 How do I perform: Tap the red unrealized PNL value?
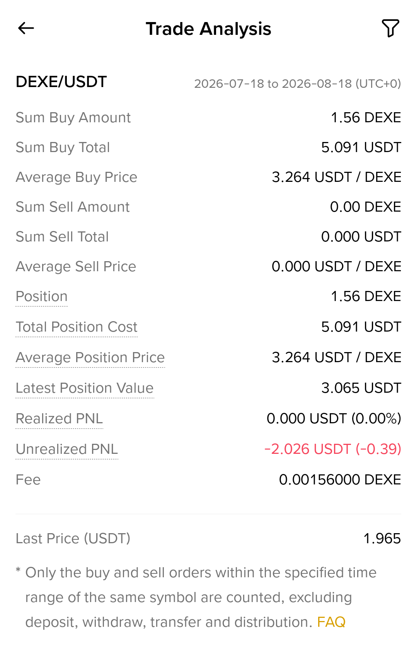click(x=333, y=449)
